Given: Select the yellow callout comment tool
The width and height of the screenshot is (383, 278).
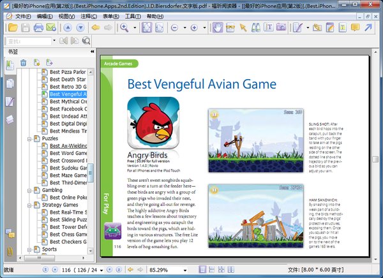Looking at the screenshot, I should (355, 27).
